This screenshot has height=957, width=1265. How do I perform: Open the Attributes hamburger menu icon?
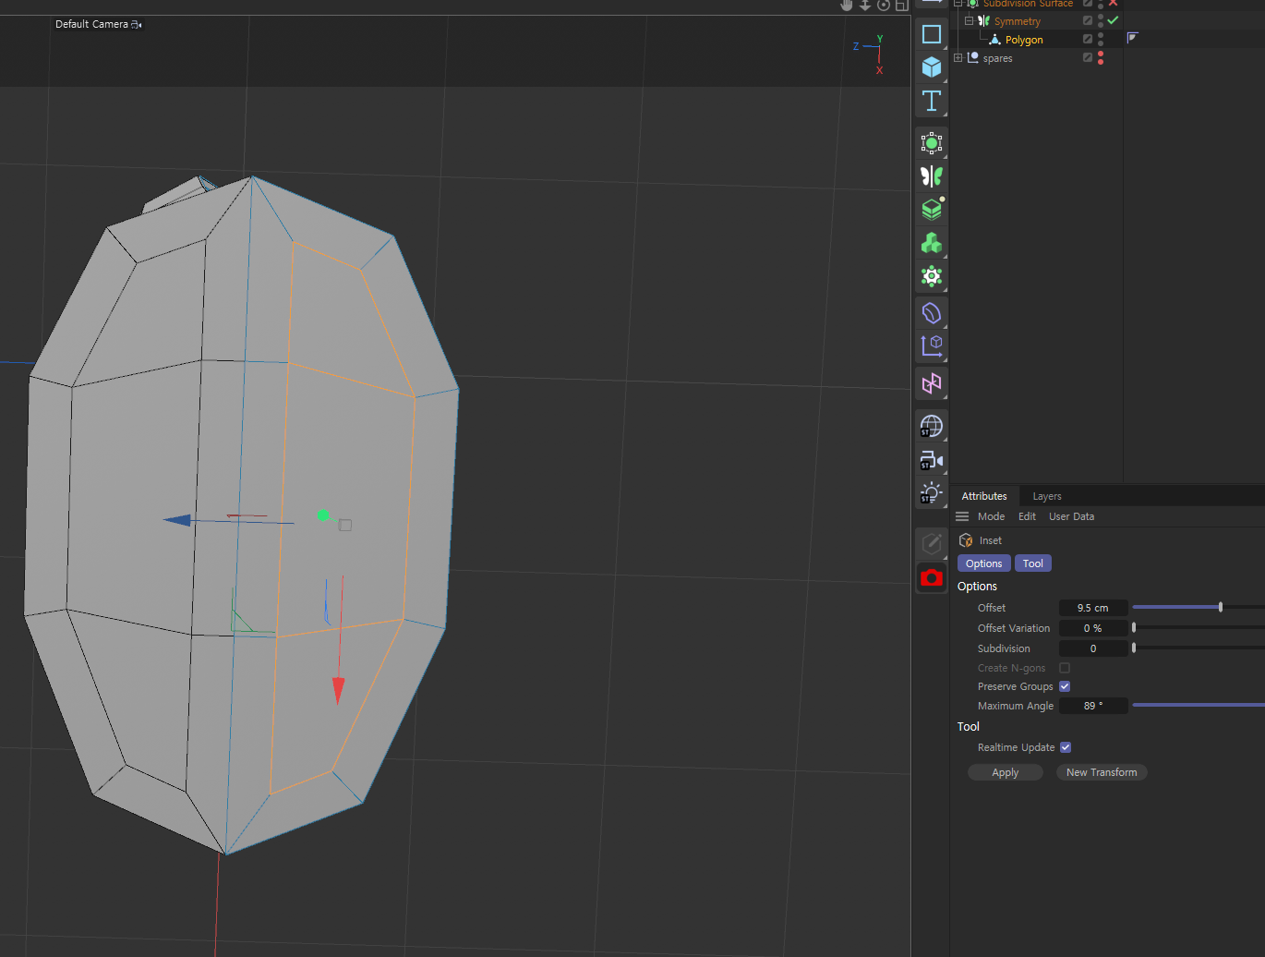point(962,516)
